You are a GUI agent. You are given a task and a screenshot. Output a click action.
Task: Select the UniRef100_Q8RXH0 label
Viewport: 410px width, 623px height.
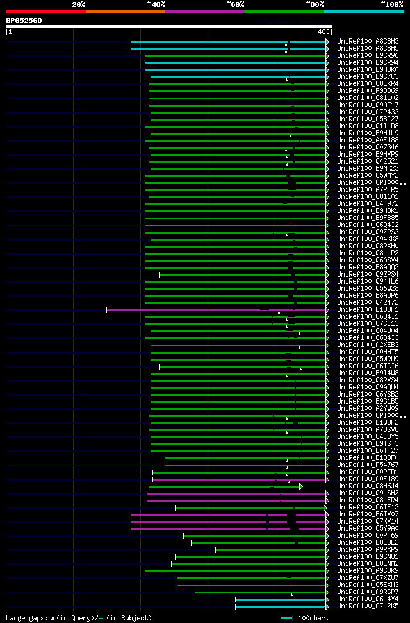368,246
